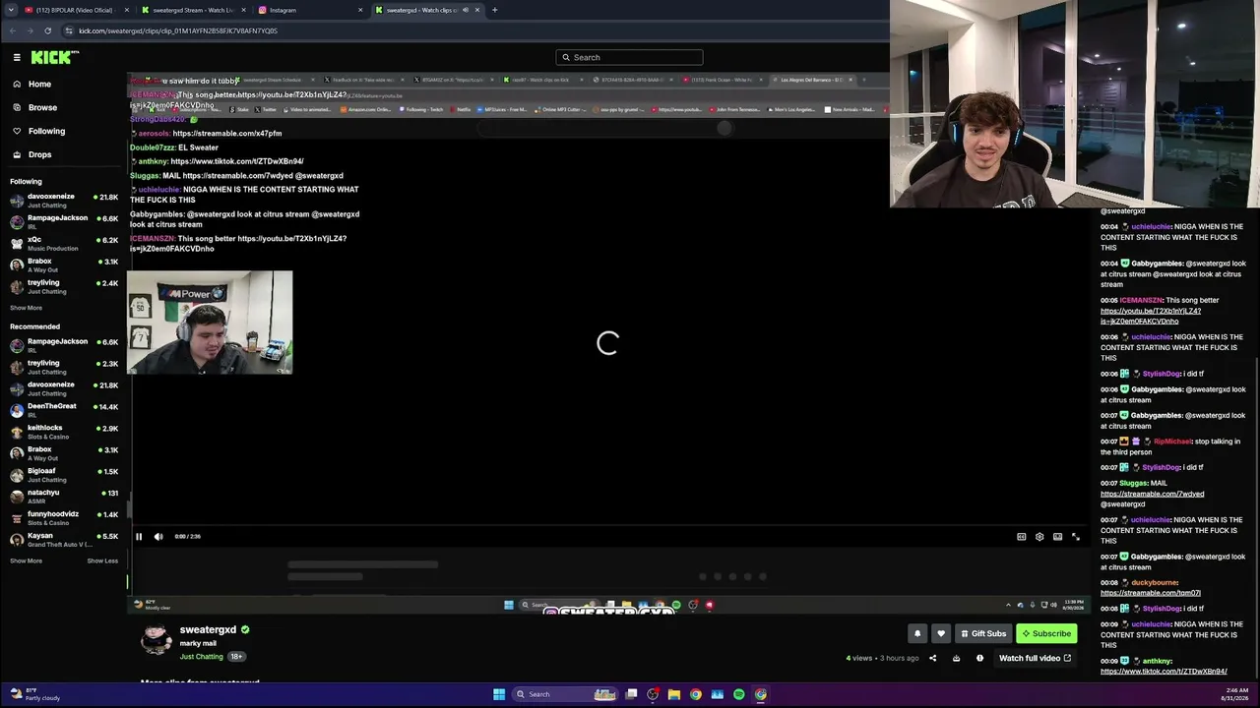Toggle theater mode in the player
Viewport: 1260px width, 708px height.
click(1057, 537)
